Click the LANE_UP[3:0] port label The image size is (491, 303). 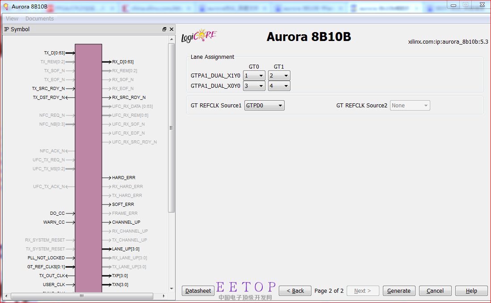(x=126, y=249)
